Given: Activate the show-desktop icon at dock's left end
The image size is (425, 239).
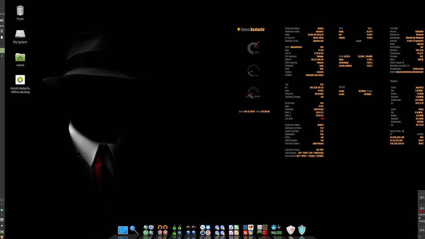Looking at the screenshot, I should pos(122,229).
